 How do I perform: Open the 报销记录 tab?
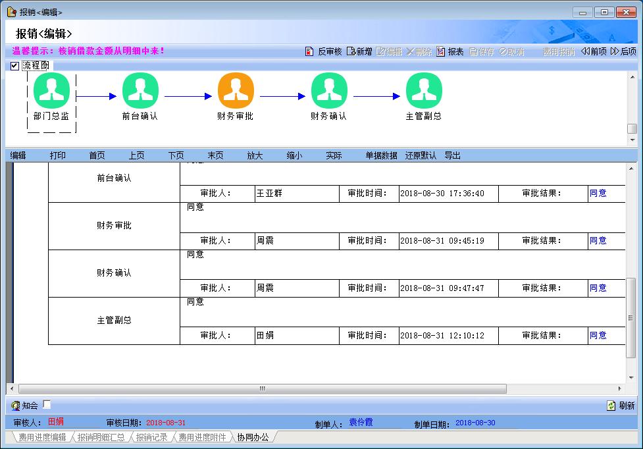pos(152,437)
